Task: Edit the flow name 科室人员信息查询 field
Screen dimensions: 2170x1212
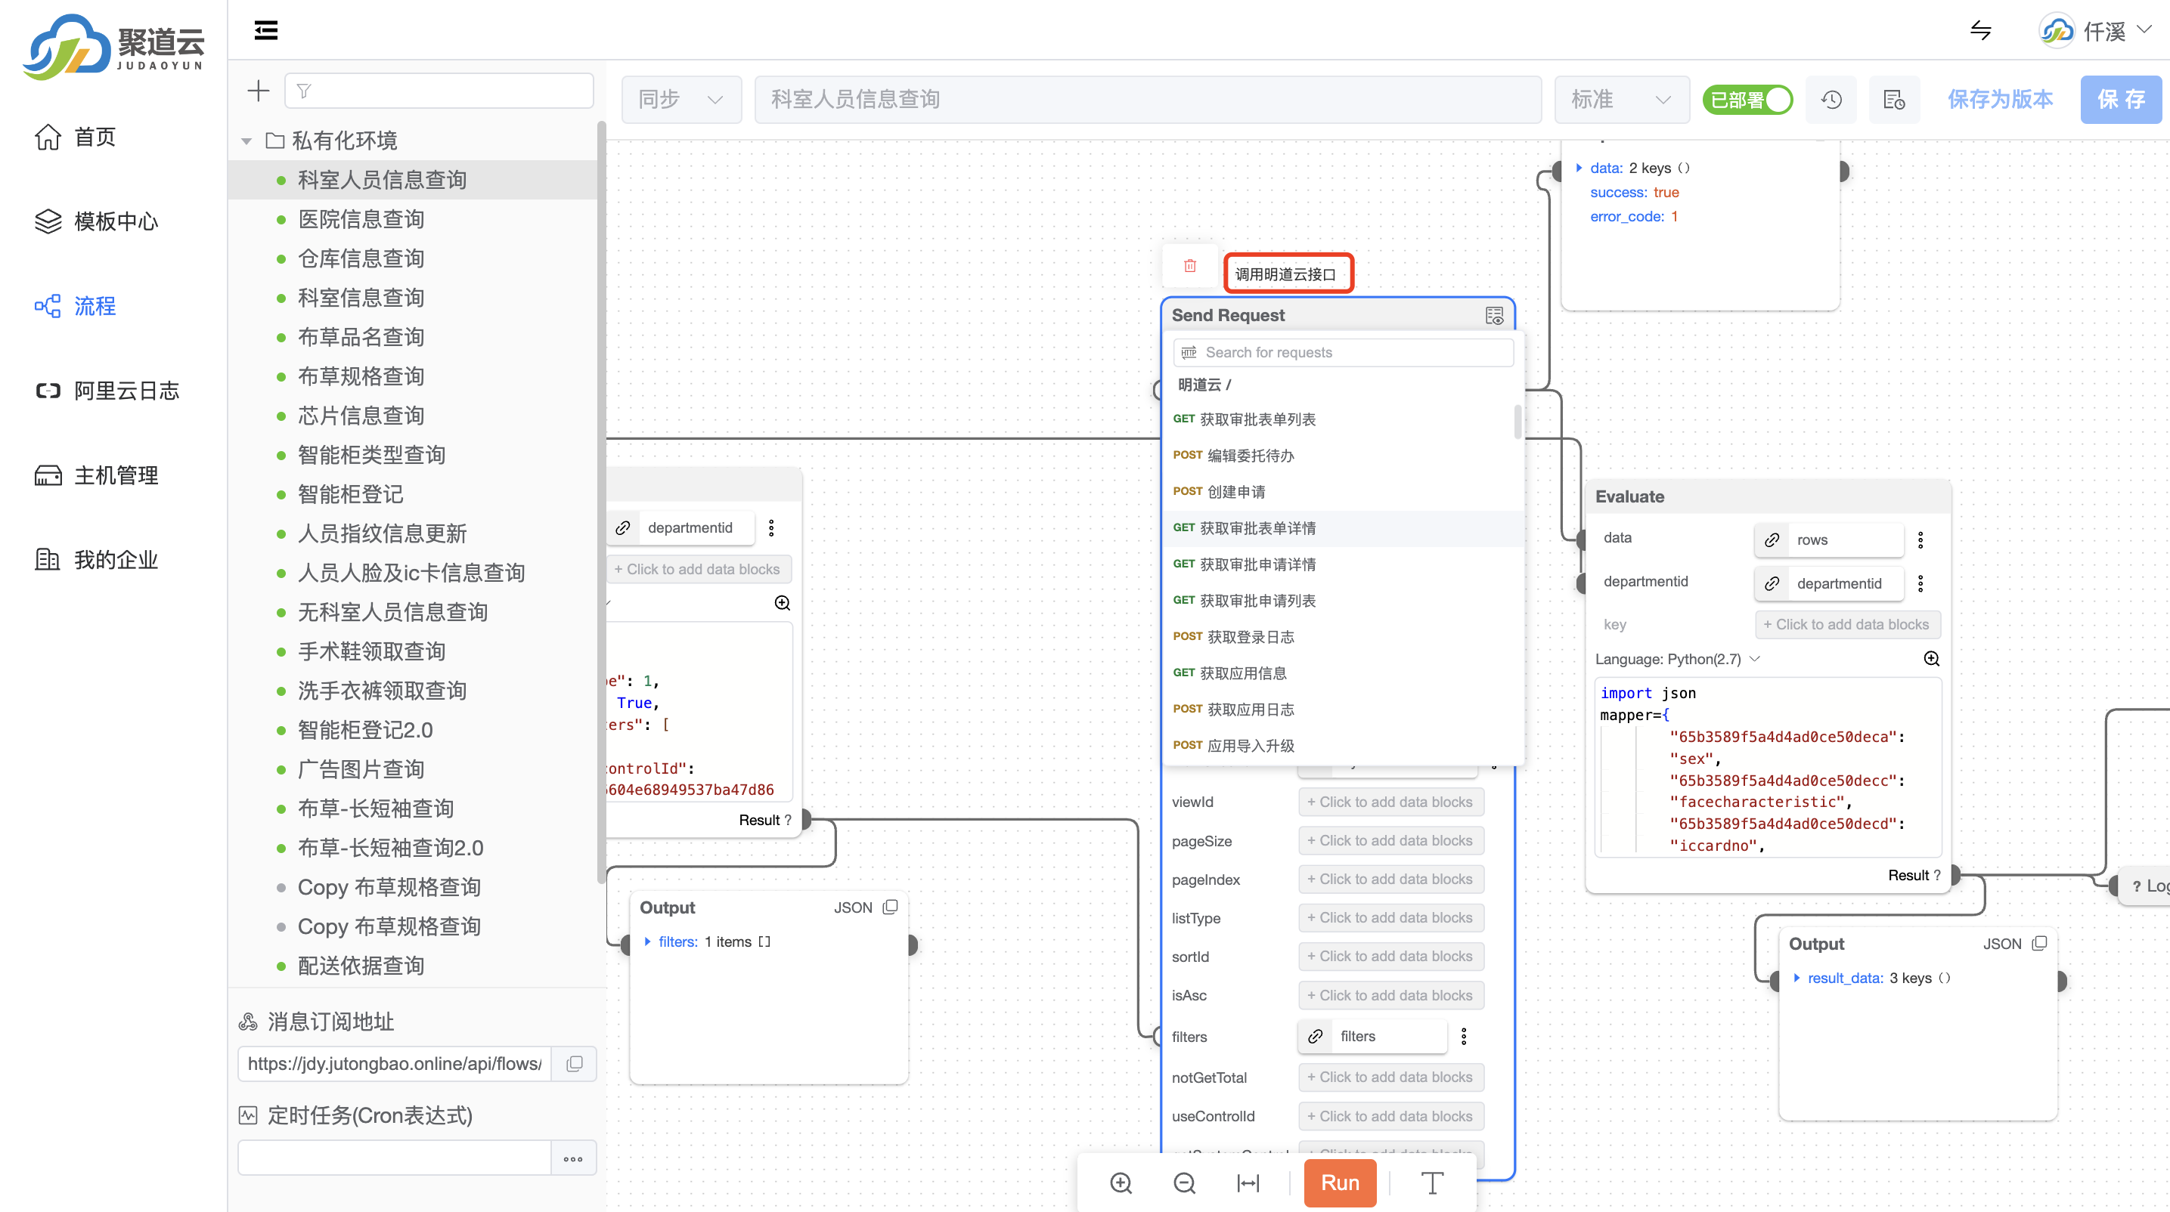Action: 1147,99
